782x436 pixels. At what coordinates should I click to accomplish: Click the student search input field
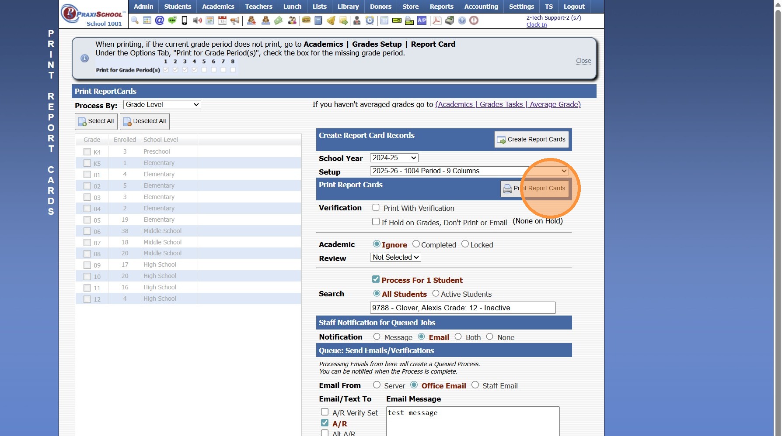click(463, 308)
